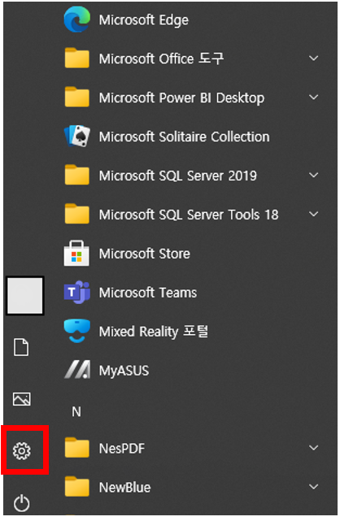Click the Microsoft Power BI Desktop folder icon
The image size is (340, 521).
pyautogui.click(x=77, y=97)
